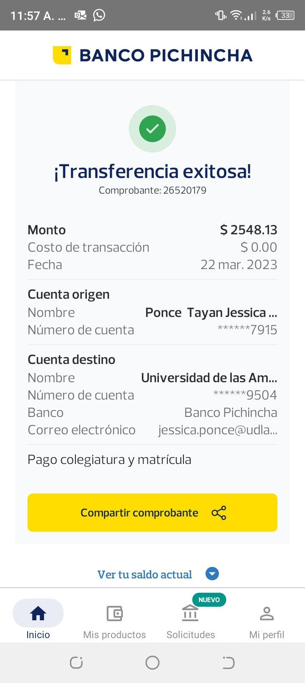This screenshot has width=305, height=683.
Task: Tap the Ver tu saldo actual link
Action: click(x=144, y=575)
